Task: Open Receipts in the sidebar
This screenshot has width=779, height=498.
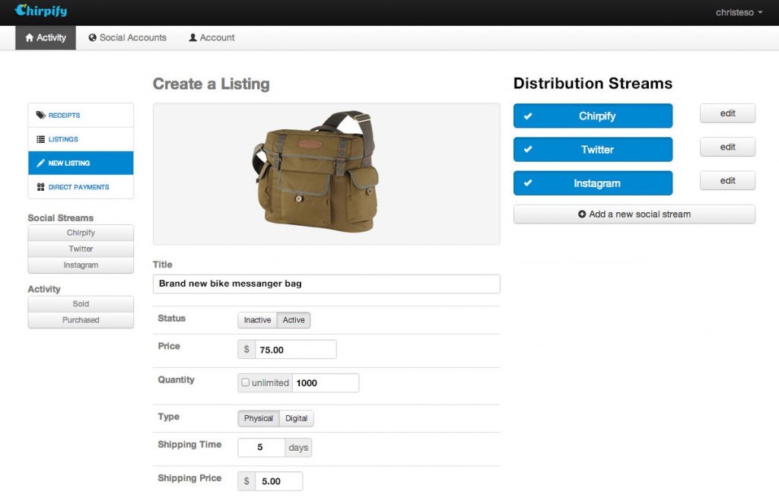Action: 81,116
